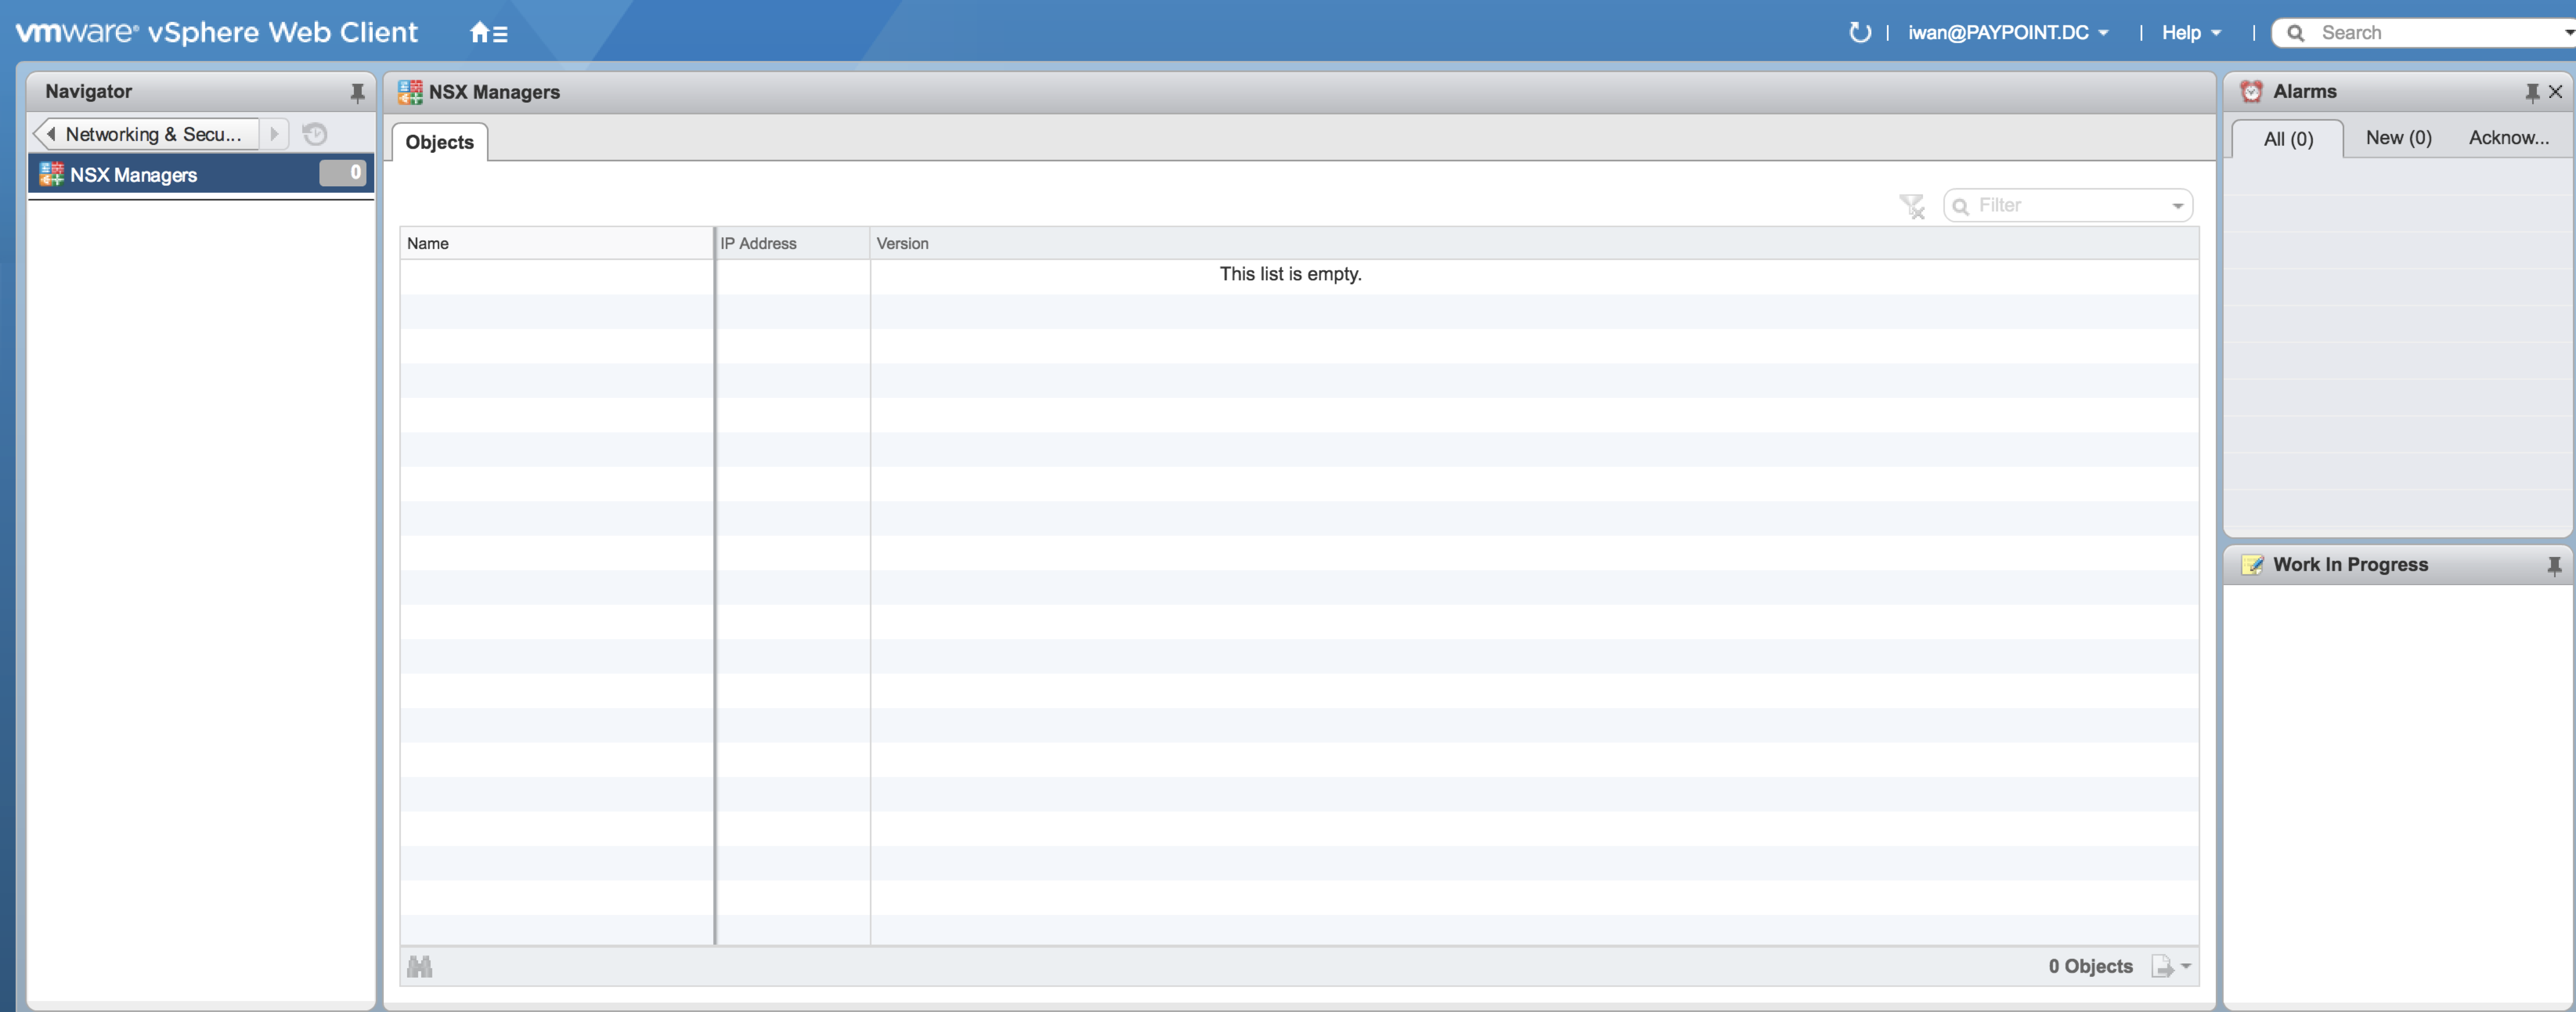Image resolution: width=2576 pixels, height=1012 pixels.
Task: Sort by the Name column header
Action: [x=555, y=243]
